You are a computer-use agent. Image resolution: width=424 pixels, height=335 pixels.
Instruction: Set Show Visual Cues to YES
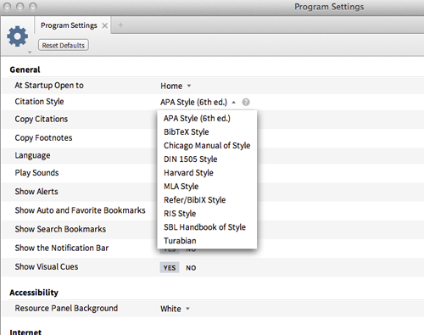tap(170, 267)
